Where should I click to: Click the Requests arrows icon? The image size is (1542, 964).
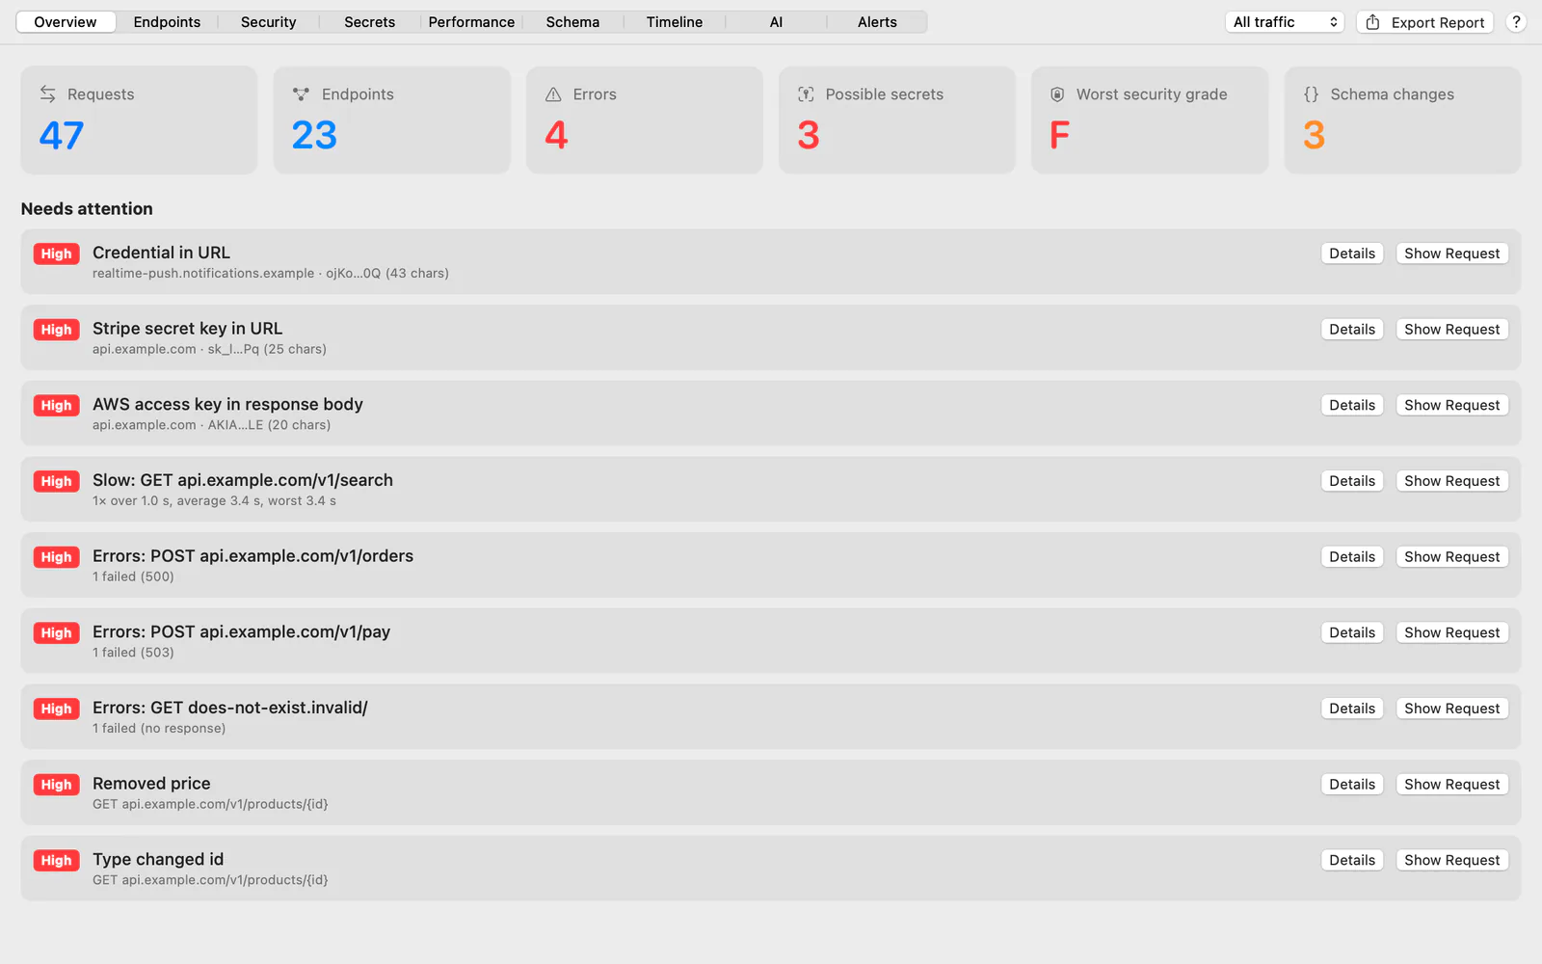point(47,94)
